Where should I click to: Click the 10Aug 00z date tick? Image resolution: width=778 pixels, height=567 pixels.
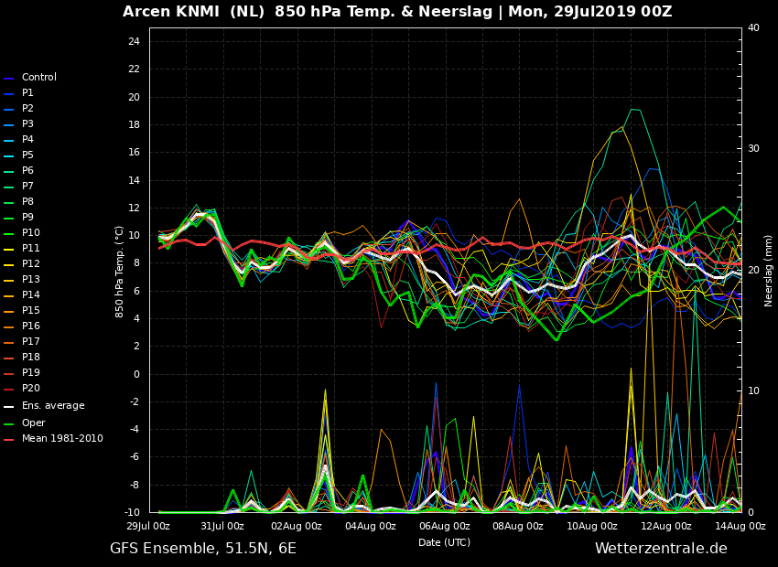point(592,526)
